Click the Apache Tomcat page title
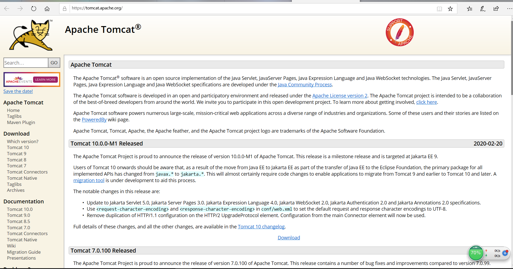 [x=103, y=29]
